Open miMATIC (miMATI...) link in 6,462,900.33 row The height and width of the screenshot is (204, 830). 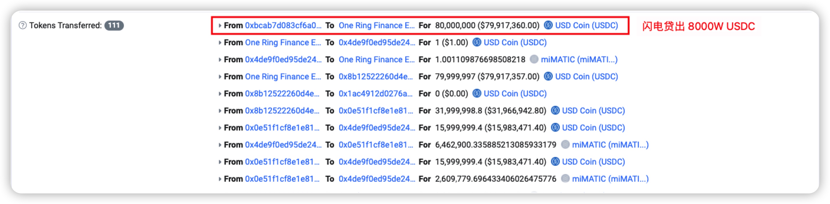tap(610, 145)
